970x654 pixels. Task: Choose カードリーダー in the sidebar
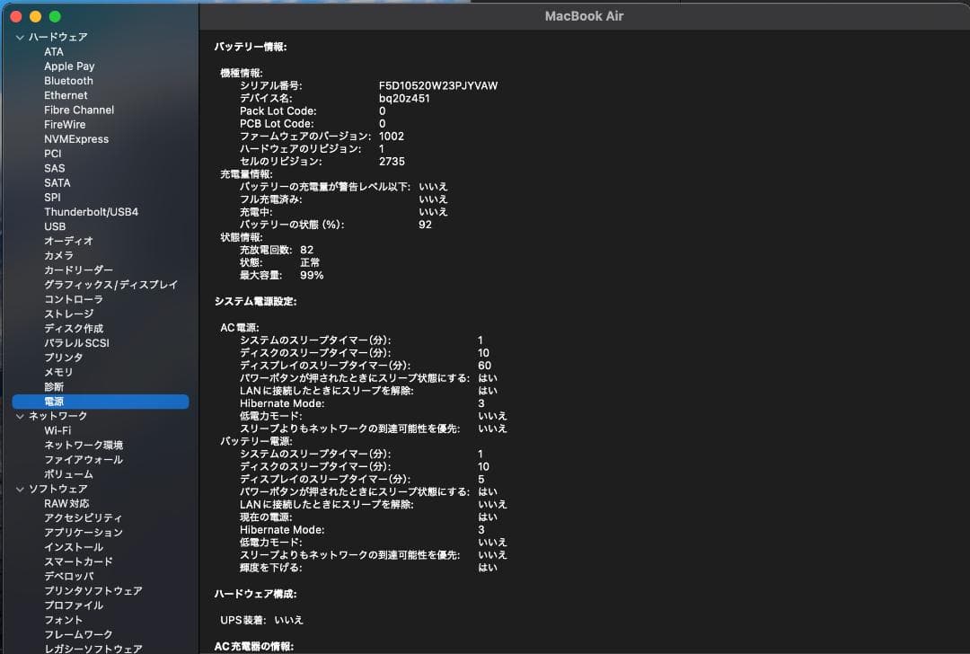pos(78,270)
